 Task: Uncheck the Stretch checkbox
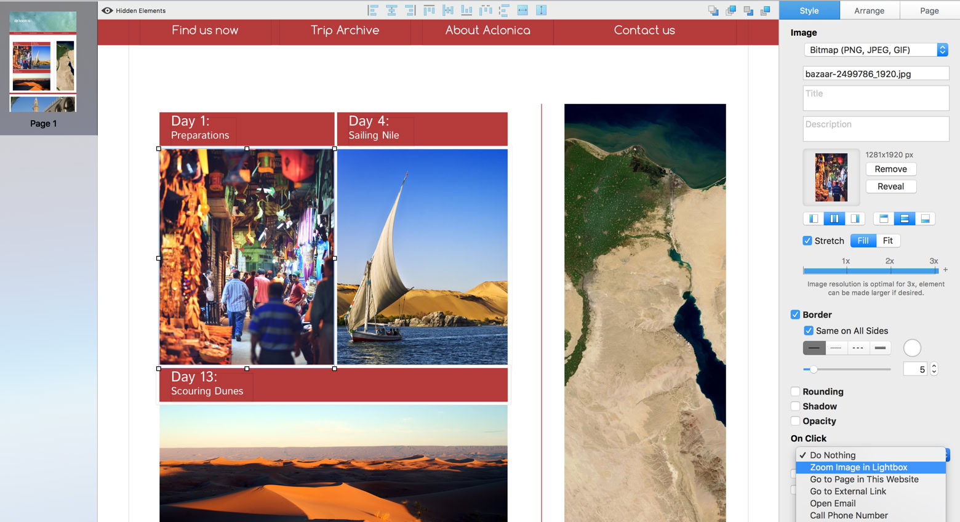(807, 241)
